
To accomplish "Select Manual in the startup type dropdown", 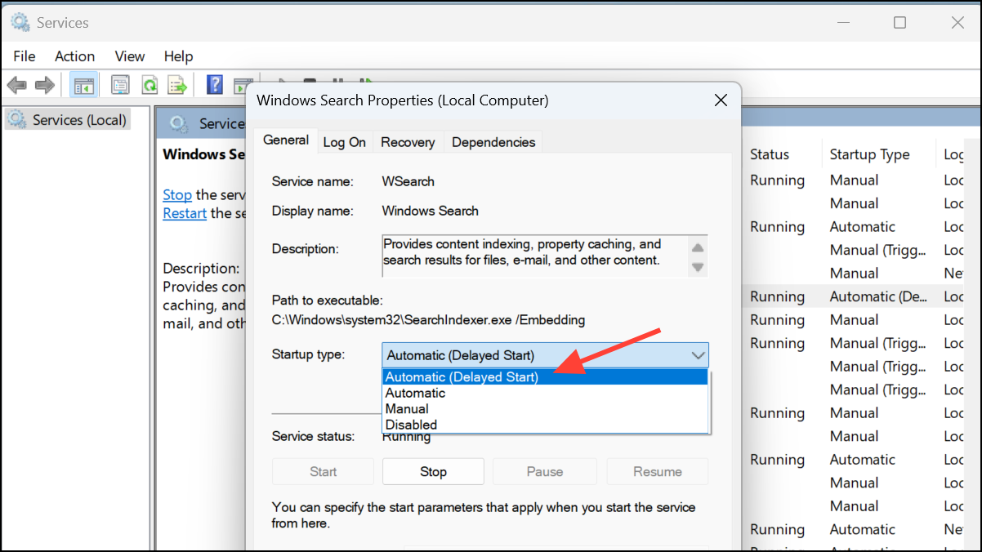I will [406, 408].
